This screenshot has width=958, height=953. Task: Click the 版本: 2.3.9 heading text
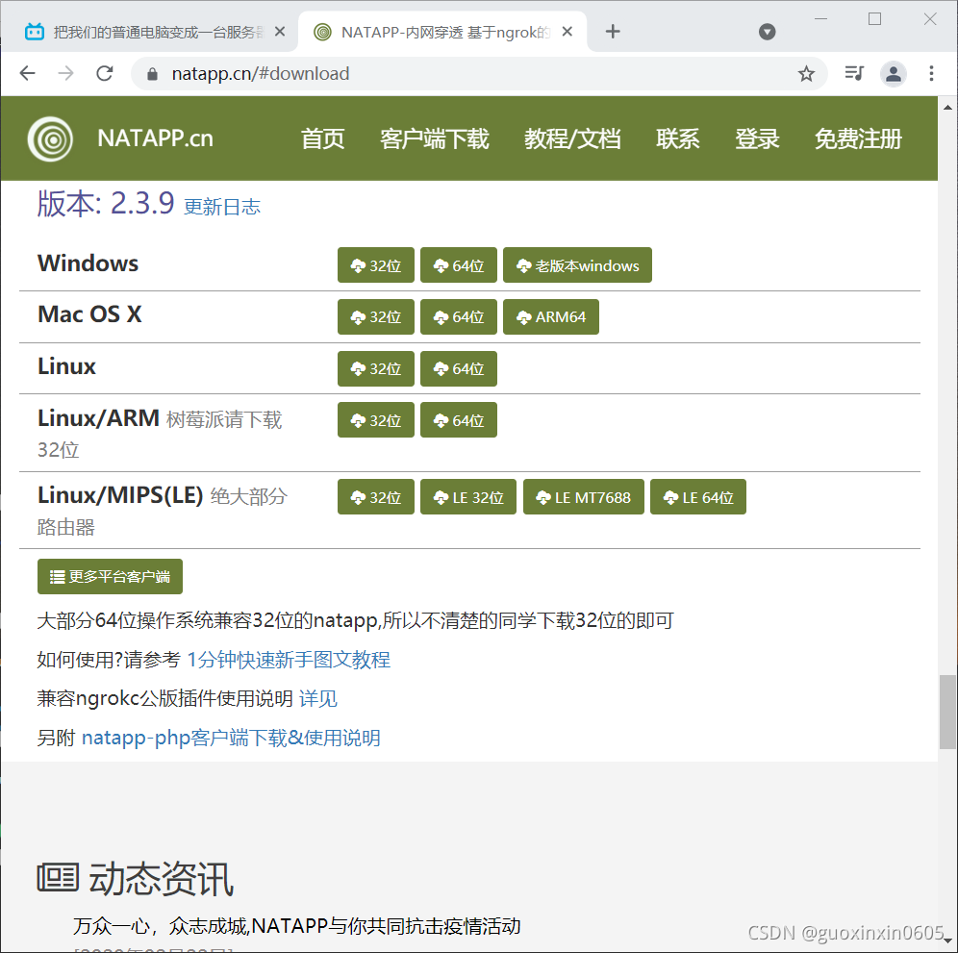click(x=106, y=204)
